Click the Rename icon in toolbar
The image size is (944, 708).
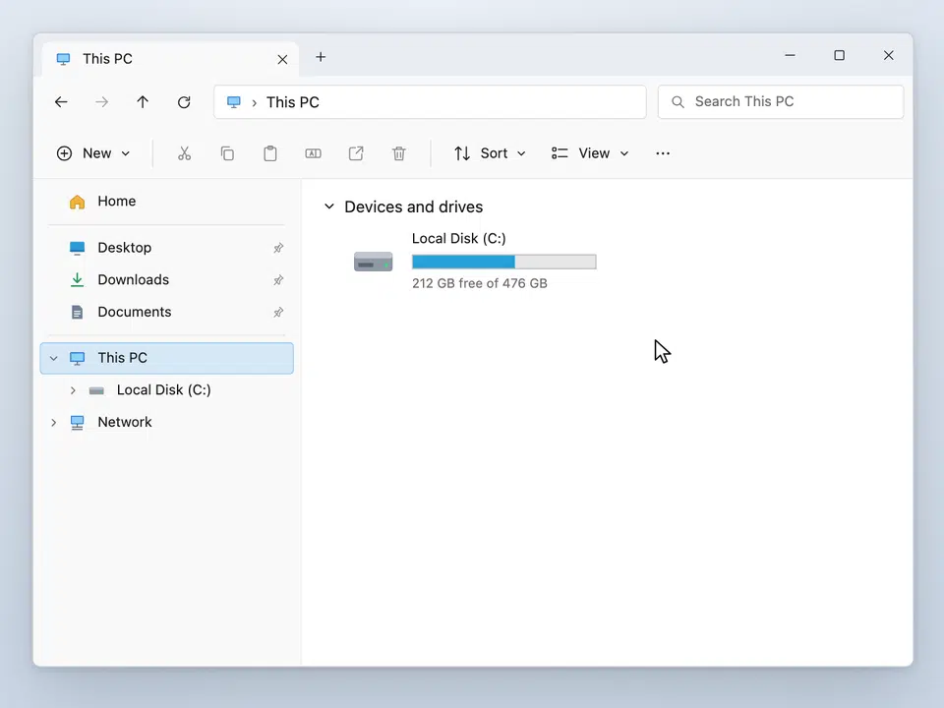(x=313, y=153)
